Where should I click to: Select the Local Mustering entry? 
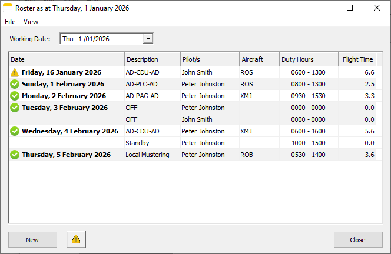147,155
